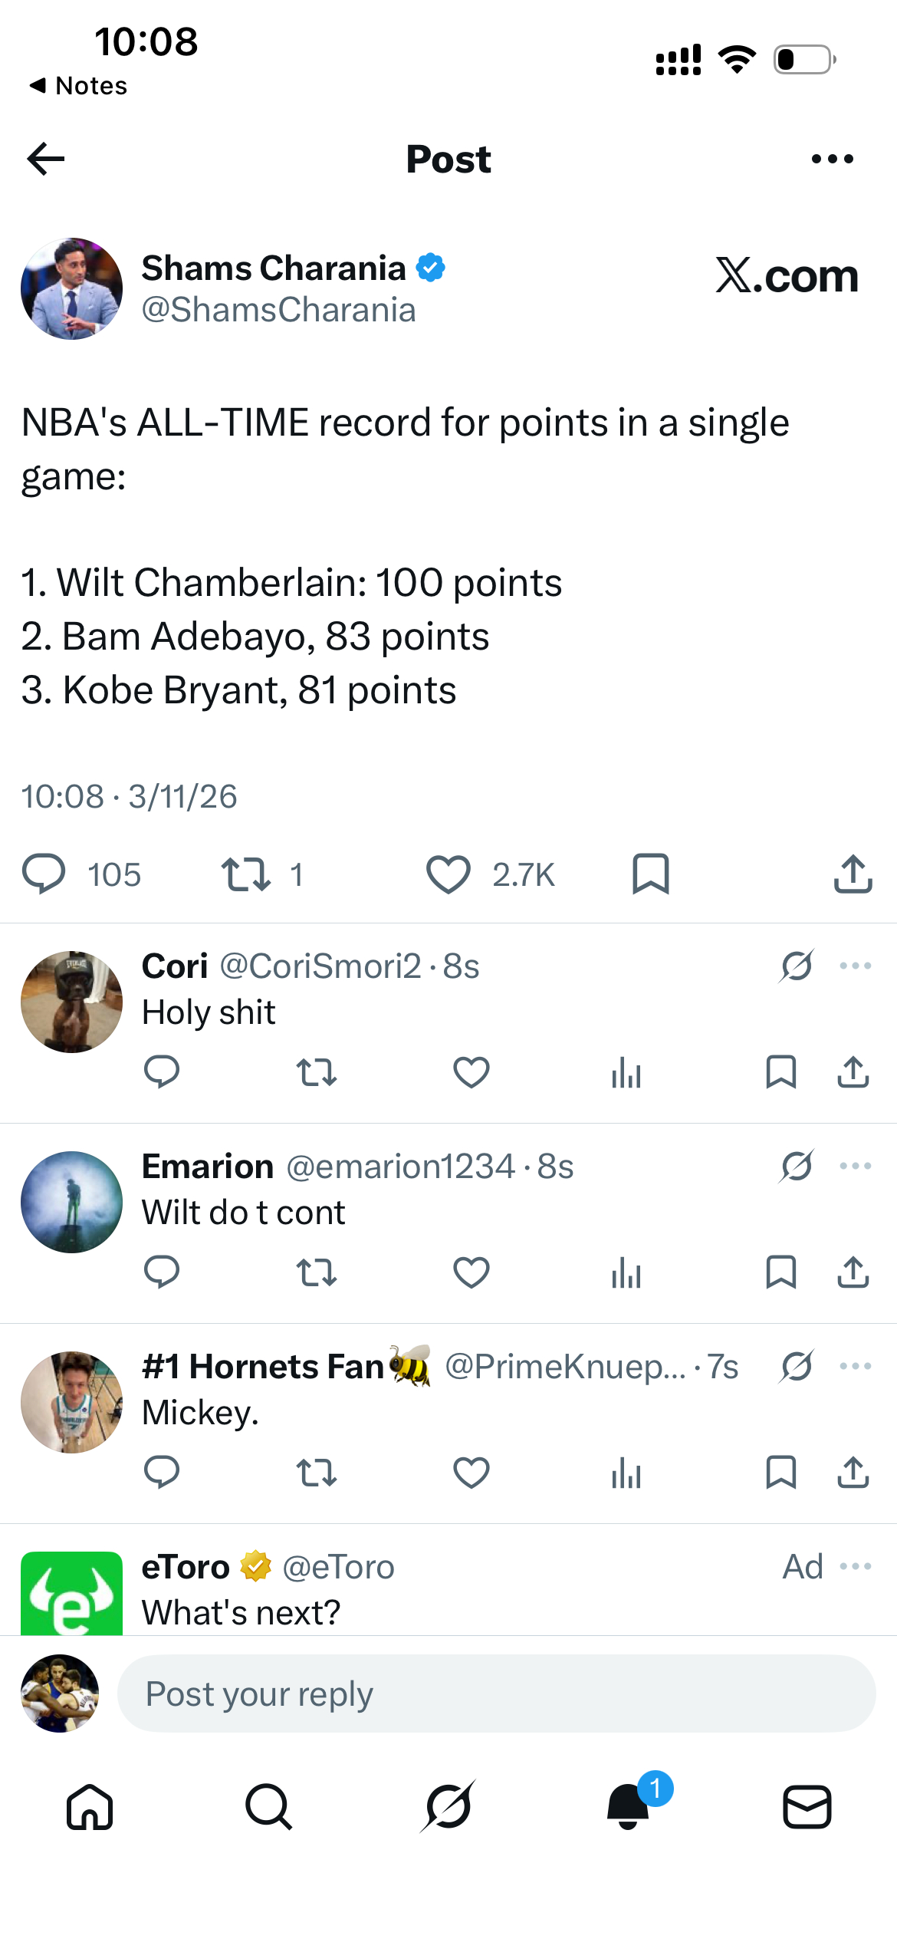Go to the Home tab

90,1807
